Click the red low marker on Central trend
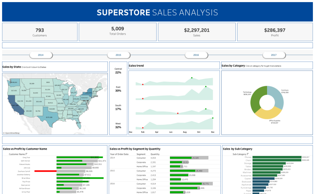The height and width of the screenshot is (194, 315). click(x=143, y=85)
